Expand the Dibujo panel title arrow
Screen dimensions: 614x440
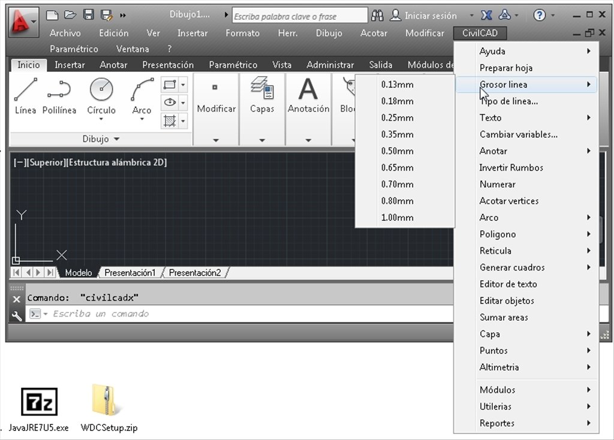(x=117, y=139)
